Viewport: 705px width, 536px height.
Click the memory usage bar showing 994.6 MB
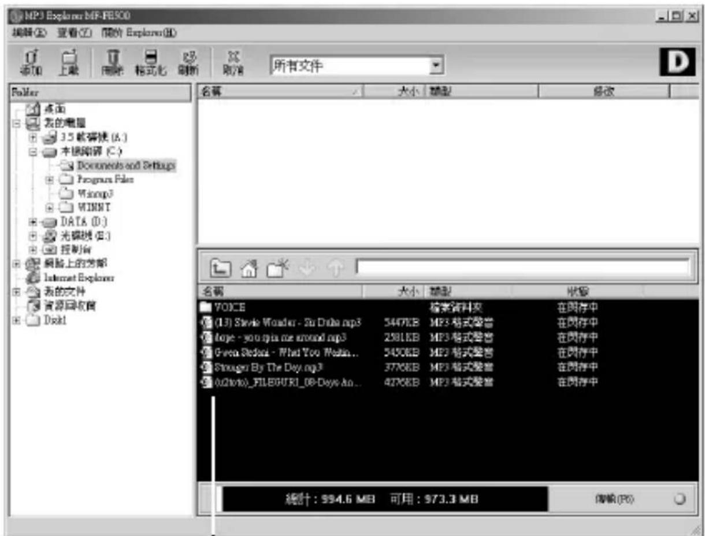tap(383, 500)
